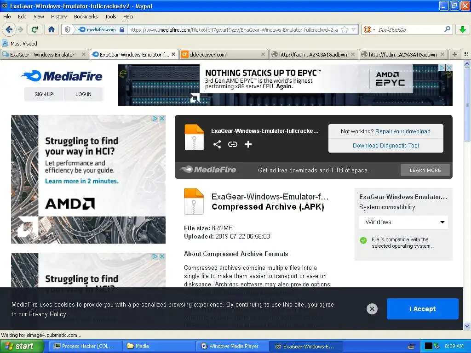Open AdChoices info on top banner
Viewport: 471px width, 353px height.
click(x=442, y=68)
